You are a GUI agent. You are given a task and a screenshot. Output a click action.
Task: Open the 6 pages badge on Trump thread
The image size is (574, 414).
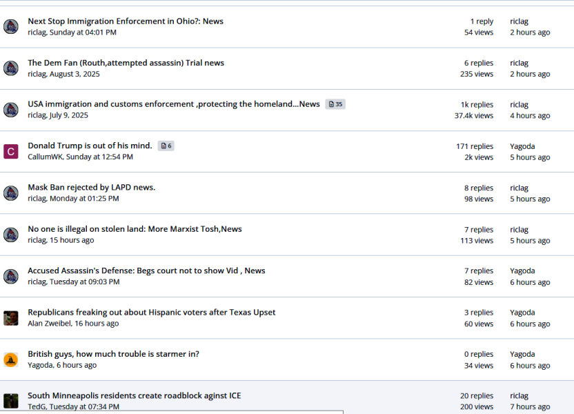point(166,146)
